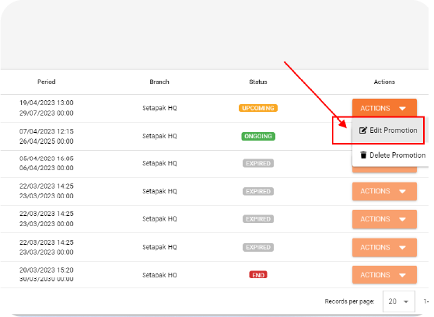Viewport: 434px width, 317px height.
Task: Expand the Records per page dropdown
Action: 398,301
